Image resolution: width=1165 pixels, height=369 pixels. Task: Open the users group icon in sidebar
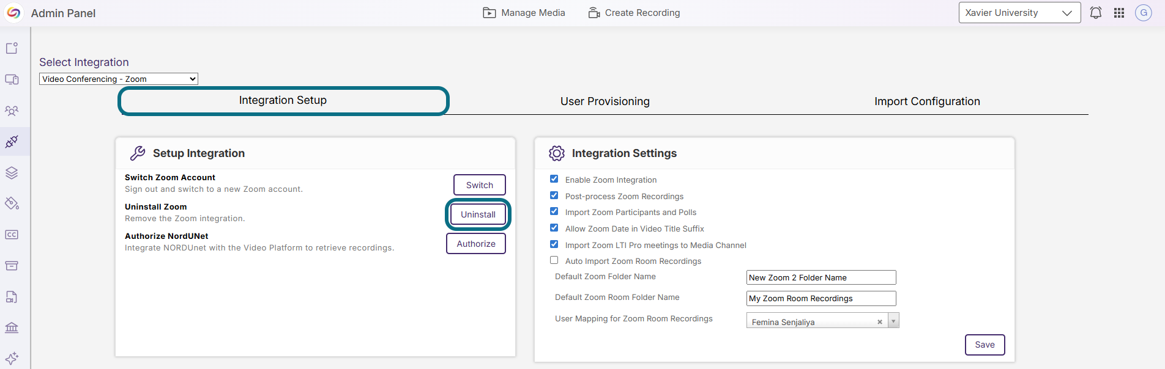[12, 111]
